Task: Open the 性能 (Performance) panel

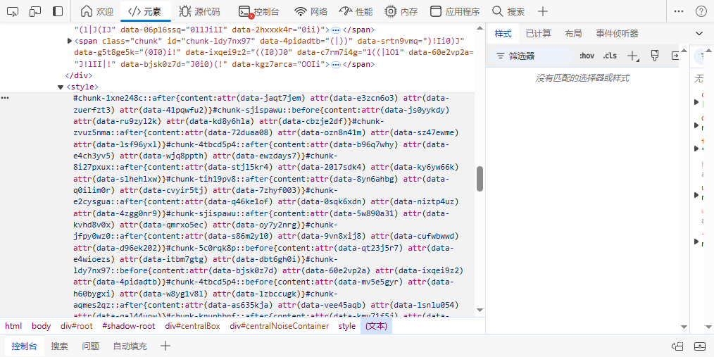Action: tap(356, 11)
